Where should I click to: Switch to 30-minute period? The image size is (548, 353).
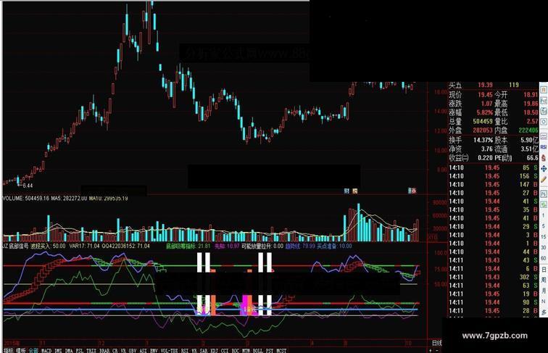tap(544, 247)
